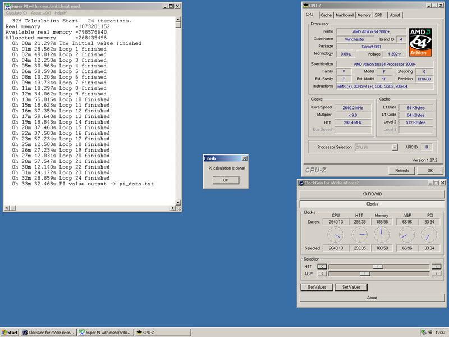This screenshot has width=449, height=337.
Task: Click the Selected Memory value 188.58
Action: [x=382, y=248]
